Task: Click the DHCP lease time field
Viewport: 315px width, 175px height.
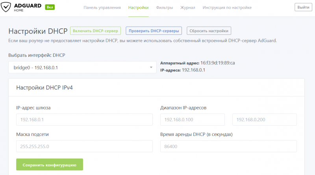Action: (228, 146)
